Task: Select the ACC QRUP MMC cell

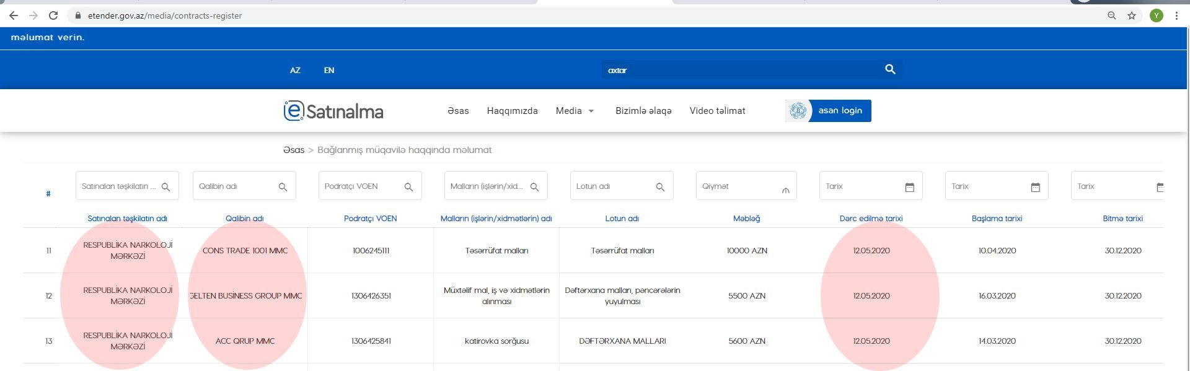Action: [x=245, y=341]
